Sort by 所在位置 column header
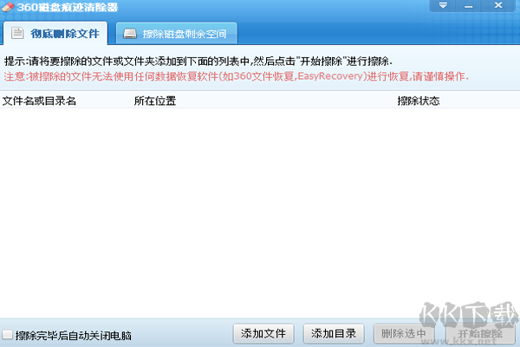 [x=155, y=101]
